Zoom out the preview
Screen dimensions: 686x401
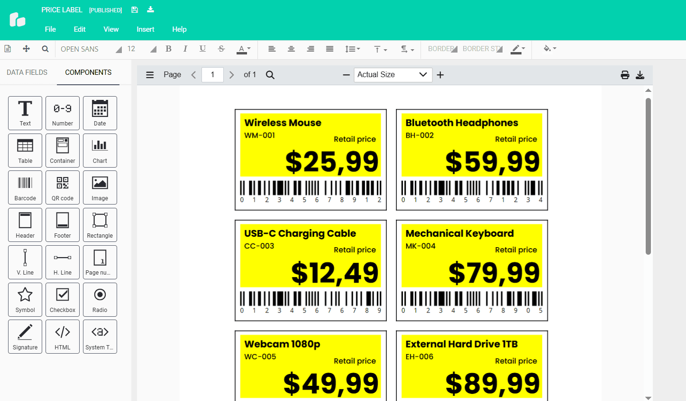tap(346, 75)
